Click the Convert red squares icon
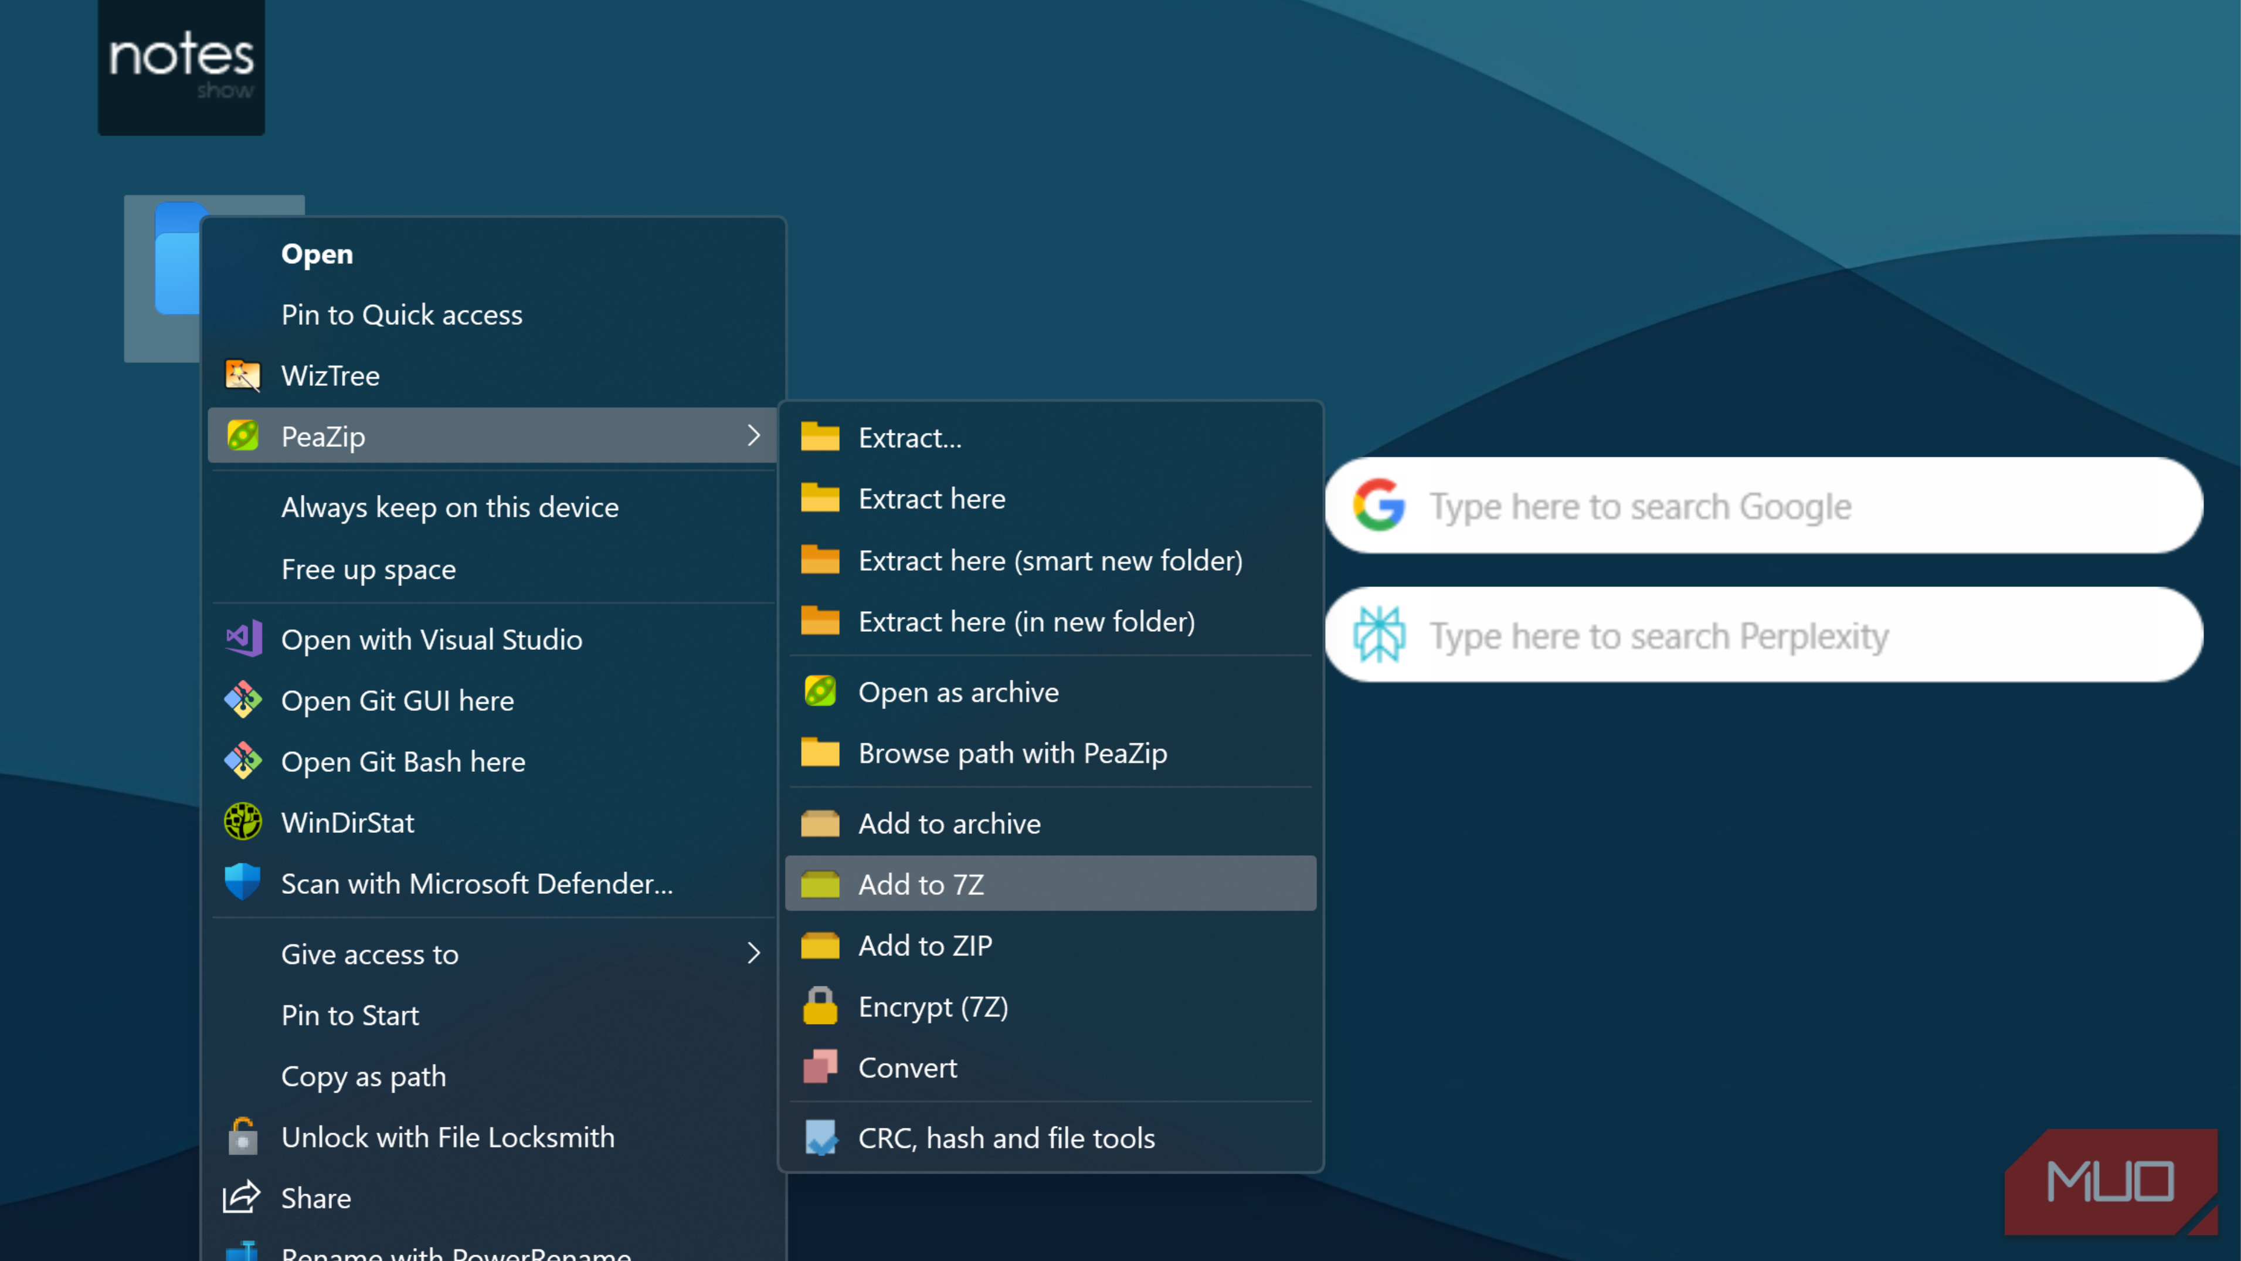The width and height of the screenshot is (2241, 1261). click(x=820, y=1067)
